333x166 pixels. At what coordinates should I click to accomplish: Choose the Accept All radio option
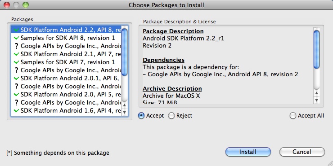pyautogui.click(x=293, y=116)
